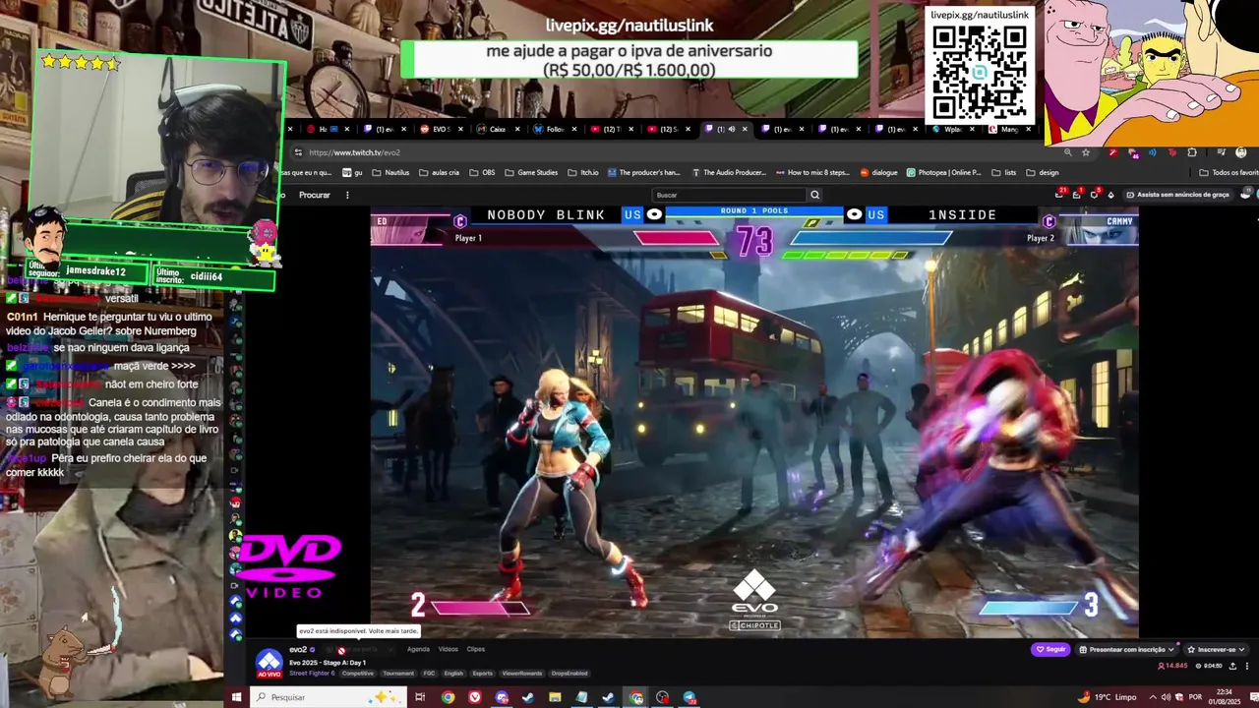Open the Clipes channel tab
This screenshot has height=708, width=1259.
point(476,649)
